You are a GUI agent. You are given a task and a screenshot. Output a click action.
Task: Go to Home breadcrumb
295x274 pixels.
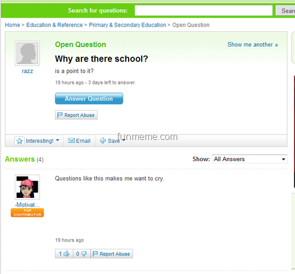click(12, 25)
